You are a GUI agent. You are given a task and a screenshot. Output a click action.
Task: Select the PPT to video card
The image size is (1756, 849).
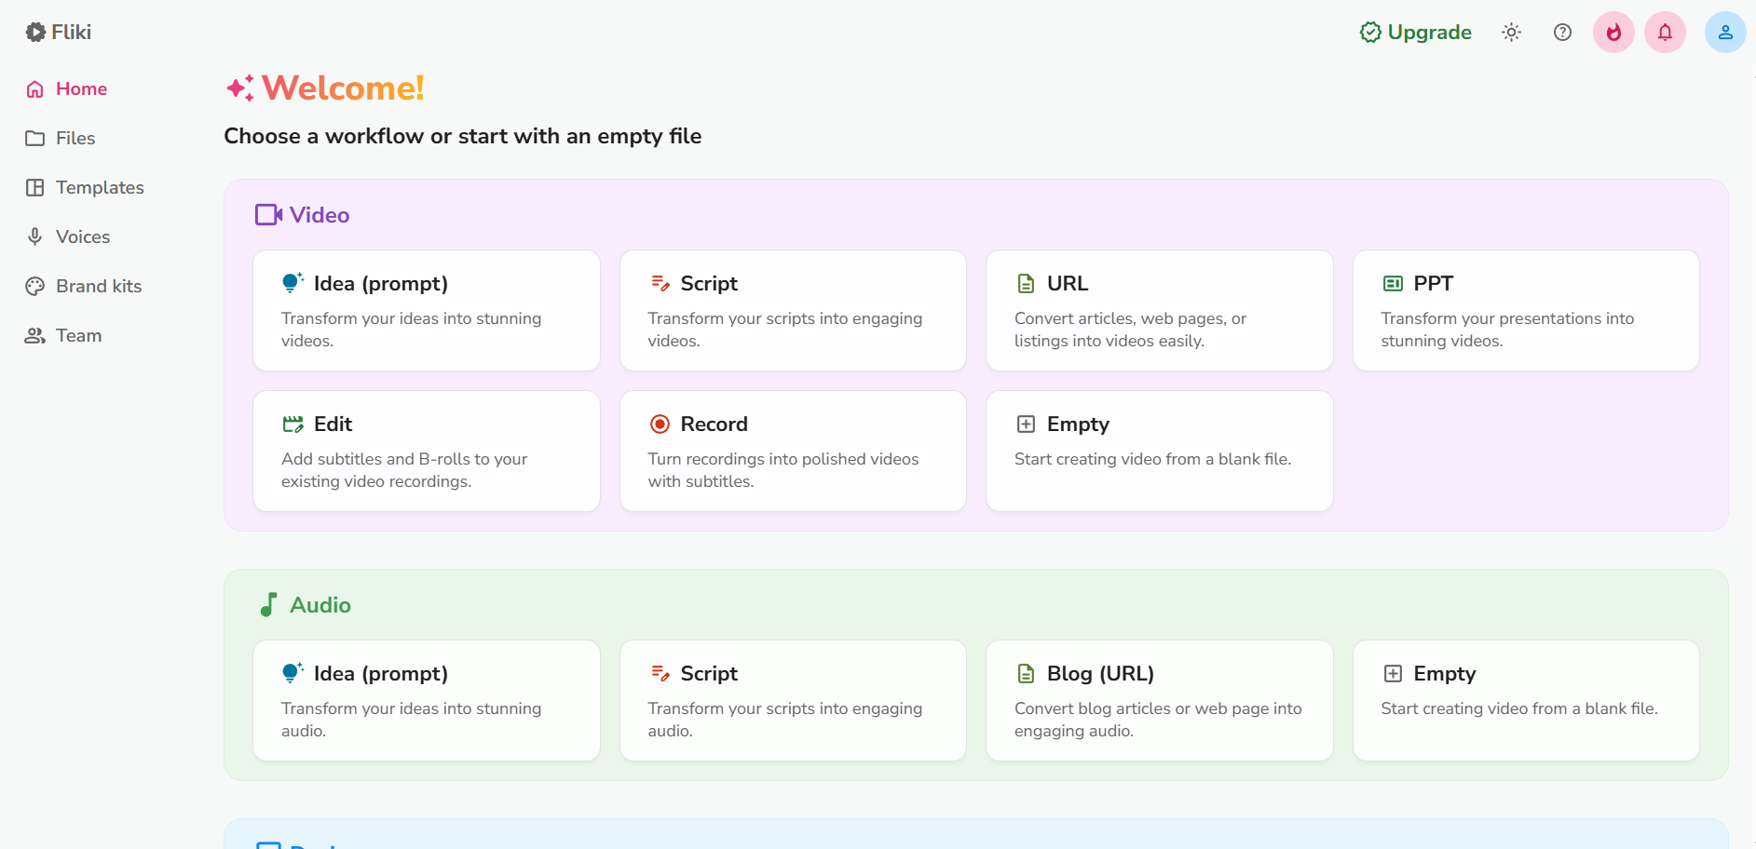1525,310
